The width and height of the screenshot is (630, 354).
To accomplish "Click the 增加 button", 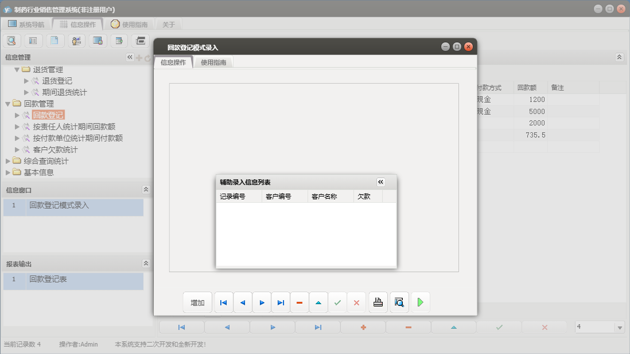I will click(197, 302).
